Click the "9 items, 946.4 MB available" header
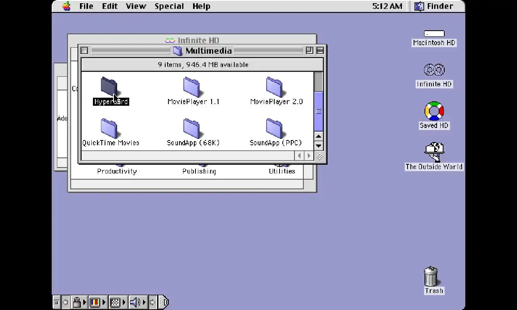The width and height of the screenshot is (517, 310). pos(203,65)
